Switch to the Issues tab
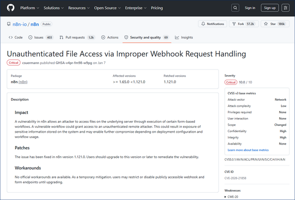 click(41, 37)
